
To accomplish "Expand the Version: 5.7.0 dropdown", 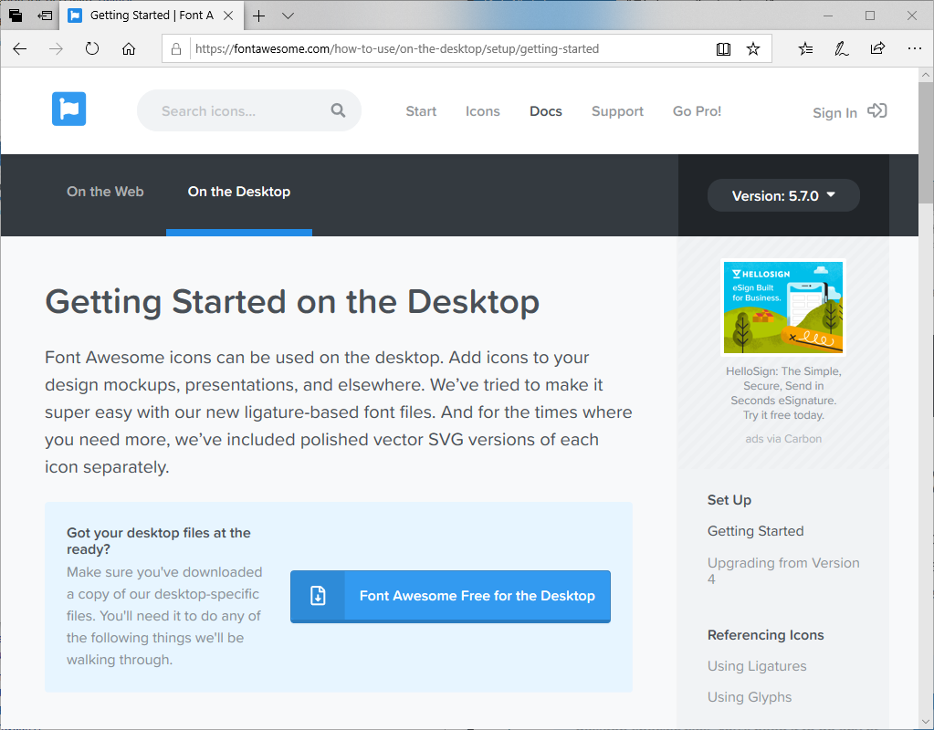I will pos(783,195).
